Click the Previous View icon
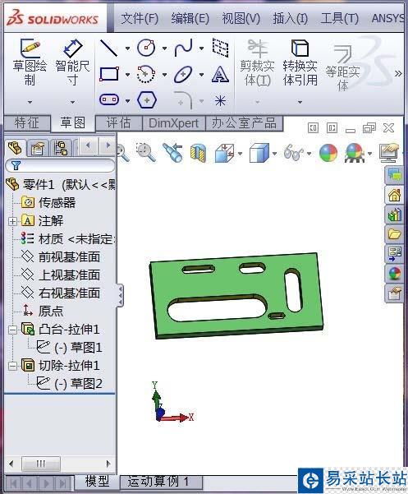408x494 pixels. [x=173, y=153]
